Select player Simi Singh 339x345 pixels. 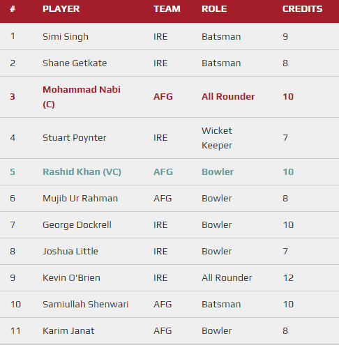[66, 37]
